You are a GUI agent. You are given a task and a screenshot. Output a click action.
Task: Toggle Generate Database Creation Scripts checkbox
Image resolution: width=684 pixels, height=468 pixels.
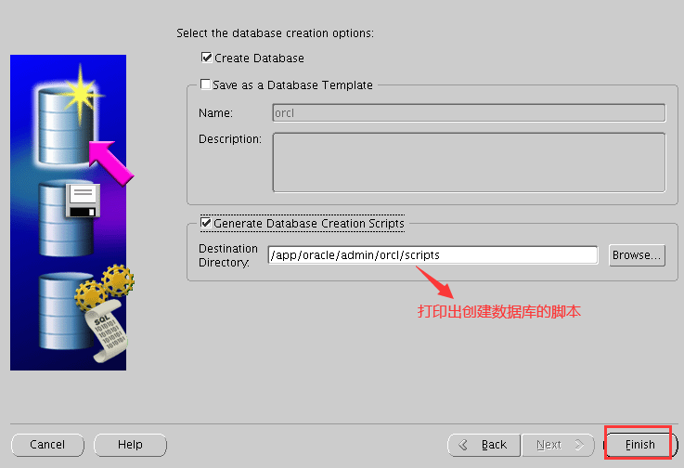tap(206, 223)
